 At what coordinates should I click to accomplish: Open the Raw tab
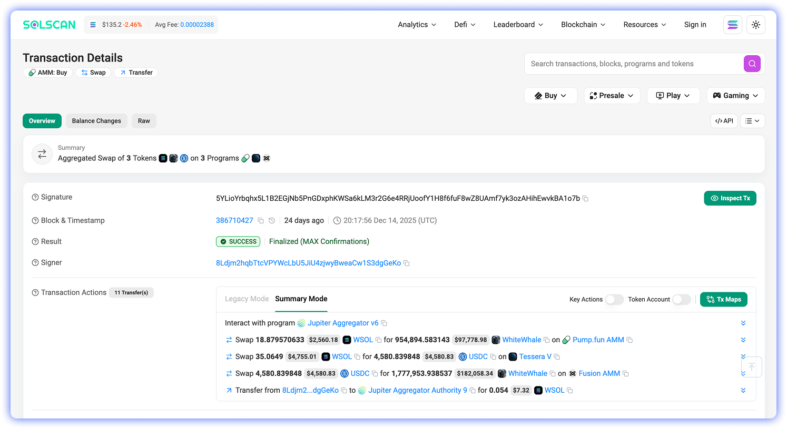click(x=144, y=121)
